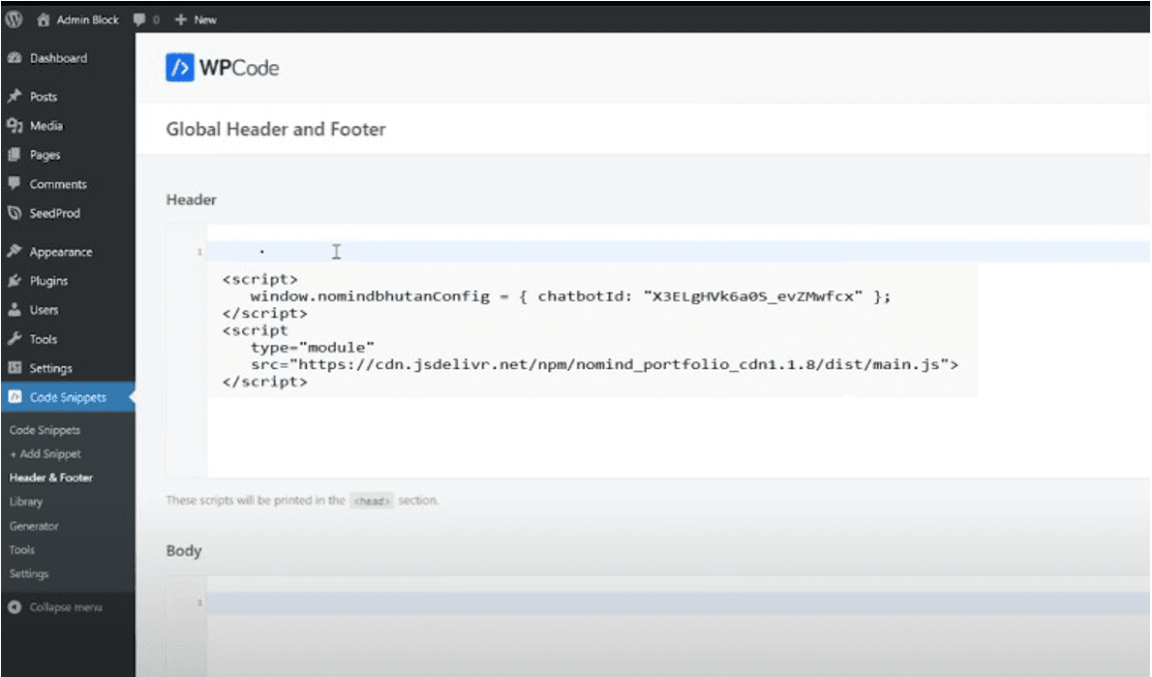Open Admin Block site home icon
1152x677 pixels.
tap(44, 19)
